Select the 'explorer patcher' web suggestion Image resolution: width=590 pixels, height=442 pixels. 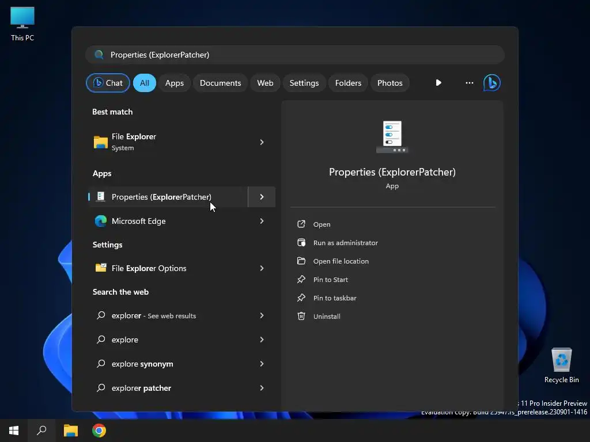tap(181, 388)
